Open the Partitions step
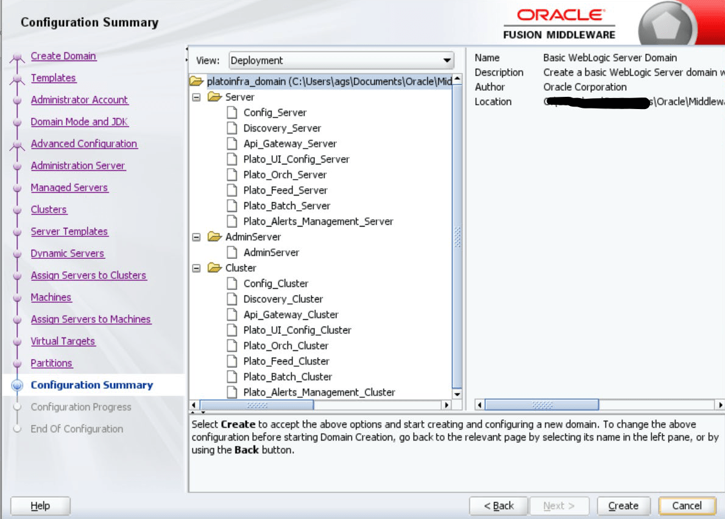This screenshot has height=519, width=725. point(51,363)
